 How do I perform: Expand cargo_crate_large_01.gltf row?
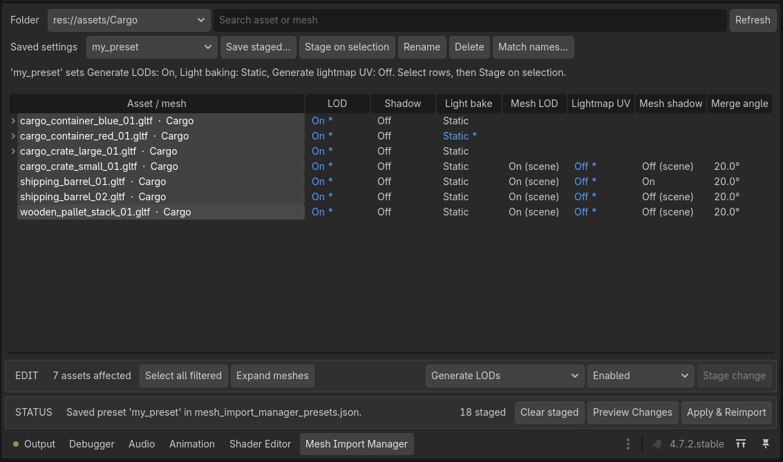click(x=13, y=151)
